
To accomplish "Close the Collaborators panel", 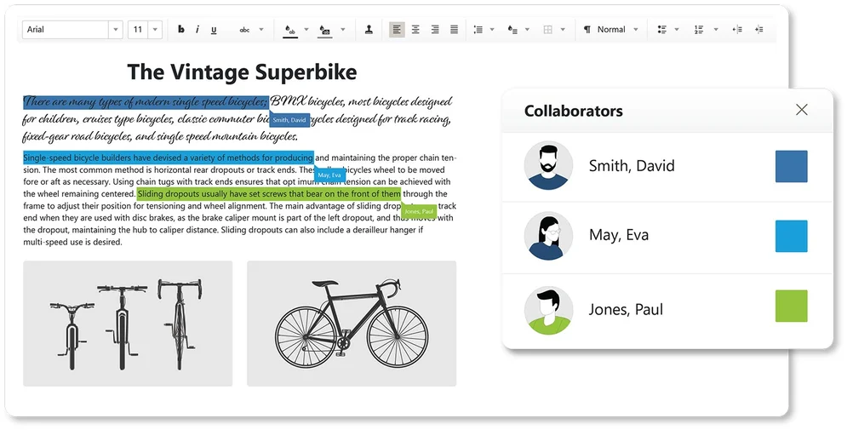I will (x=801, y=110).
